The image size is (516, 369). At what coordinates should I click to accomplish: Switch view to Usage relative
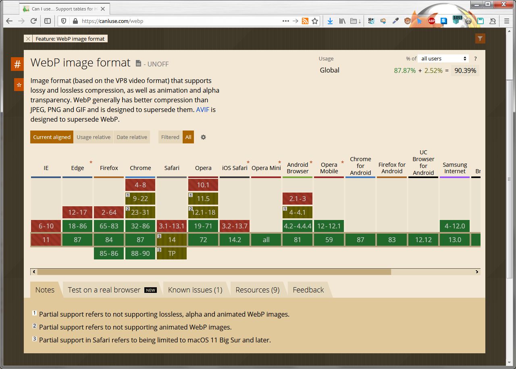point(94,137)
